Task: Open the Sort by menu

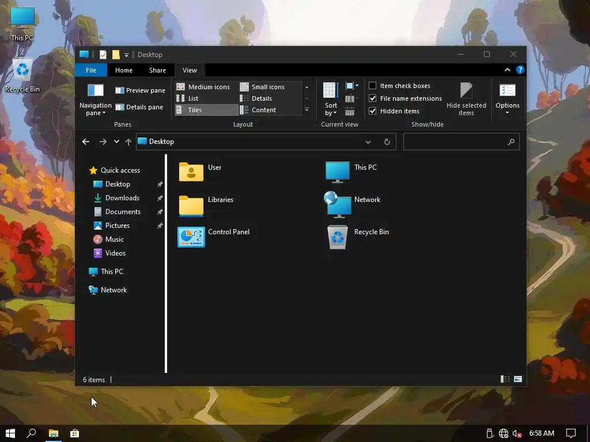Action: coord(331,99)
